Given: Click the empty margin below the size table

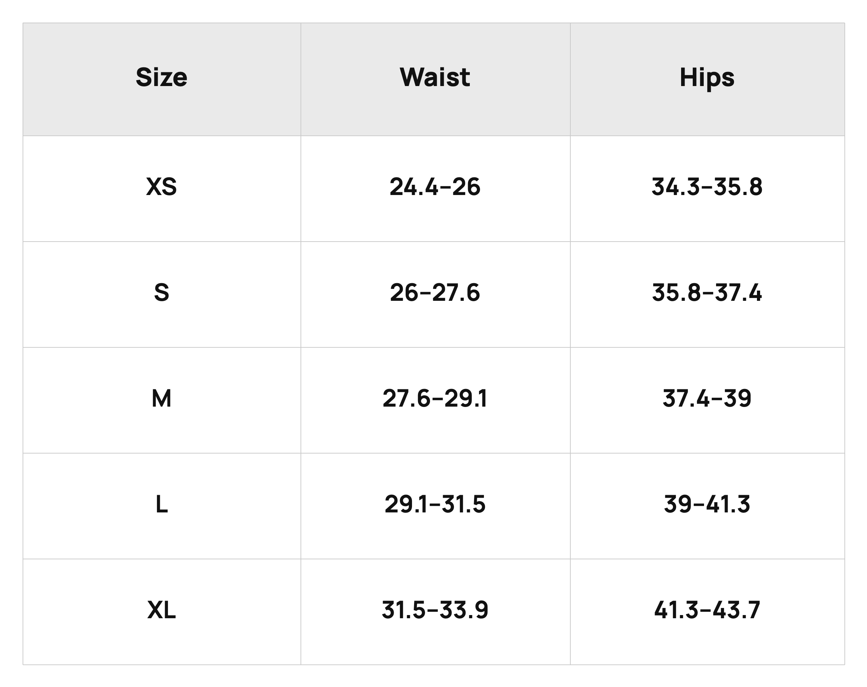Looking at the screenshot, I should tap(433, 676).
